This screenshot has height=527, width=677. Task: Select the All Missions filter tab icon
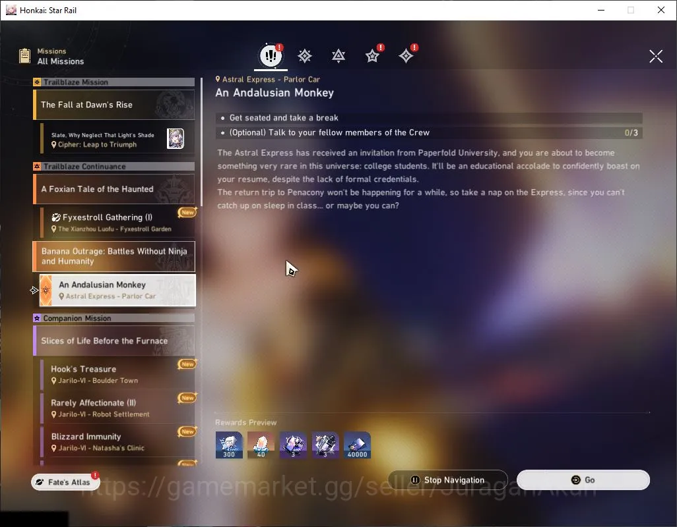271,55
